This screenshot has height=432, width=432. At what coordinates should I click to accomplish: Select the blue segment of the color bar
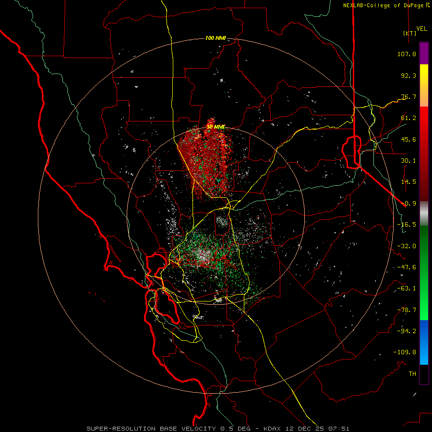point(424,342)
